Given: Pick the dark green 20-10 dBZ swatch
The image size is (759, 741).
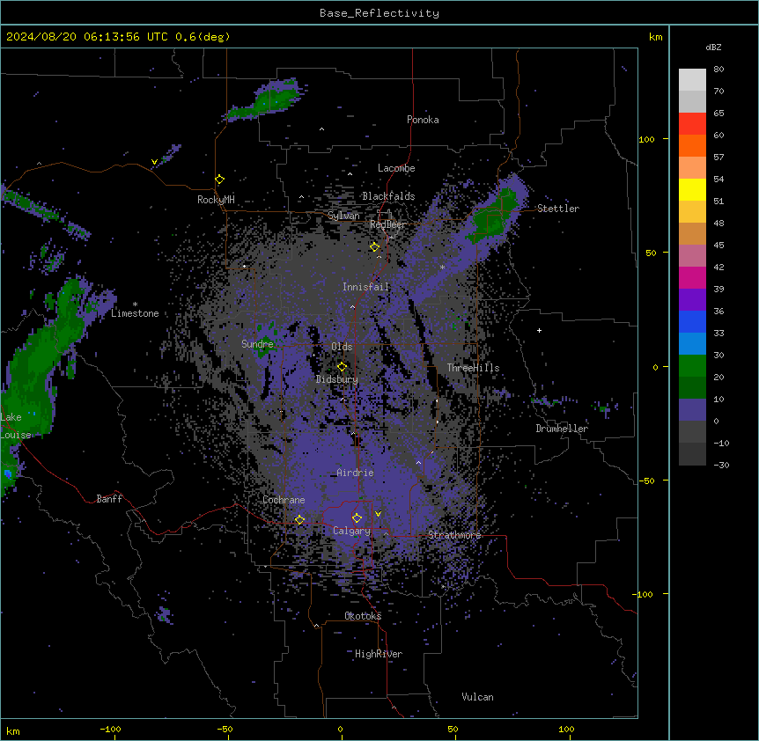Looking at the screenshot, I should coord(692,388).
